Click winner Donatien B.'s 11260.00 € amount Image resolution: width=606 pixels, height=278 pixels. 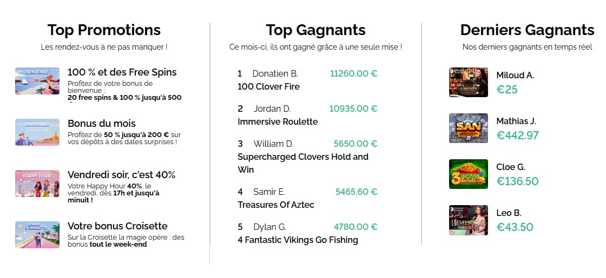pos(354,73)
